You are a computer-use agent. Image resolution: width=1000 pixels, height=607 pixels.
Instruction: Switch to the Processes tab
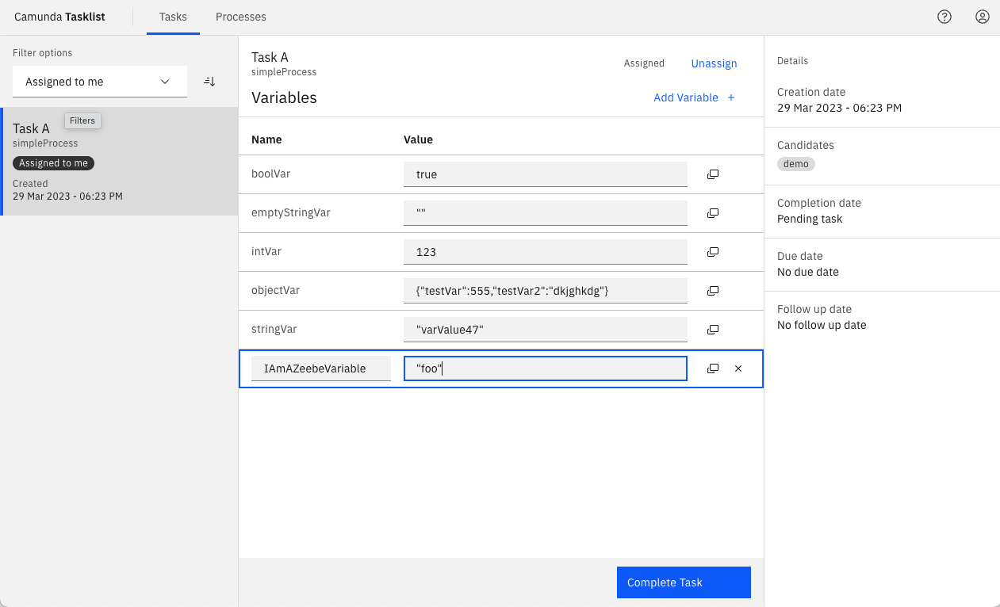[x=240, y=16]
